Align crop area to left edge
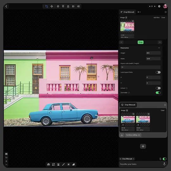The width and height of the screenshot is (171, 171). point(73,6)
